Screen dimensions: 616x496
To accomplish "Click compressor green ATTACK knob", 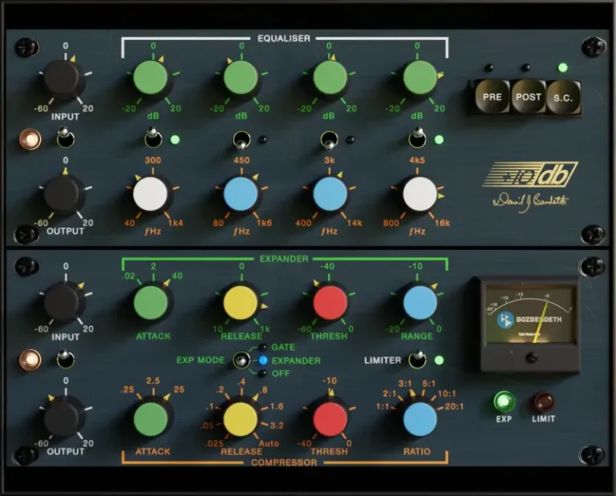I will (x=151, y=419).
